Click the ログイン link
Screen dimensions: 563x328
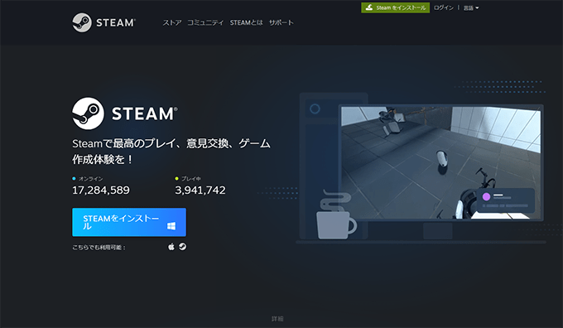444,8
